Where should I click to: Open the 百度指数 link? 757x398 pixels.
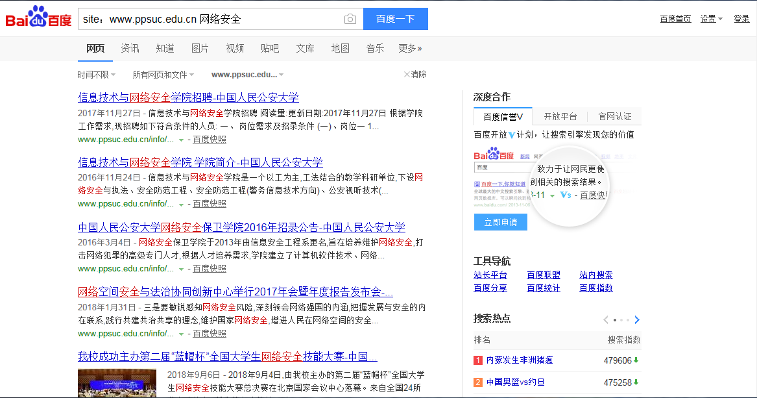tap(596, 288)
